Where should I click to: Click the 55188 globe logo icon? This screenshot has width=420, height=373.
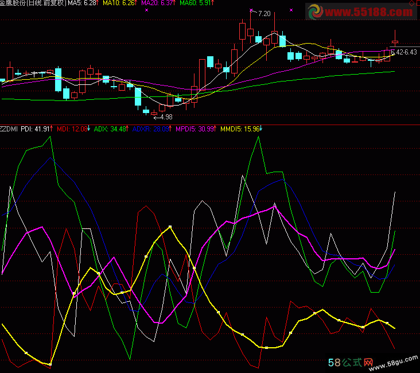314,12
